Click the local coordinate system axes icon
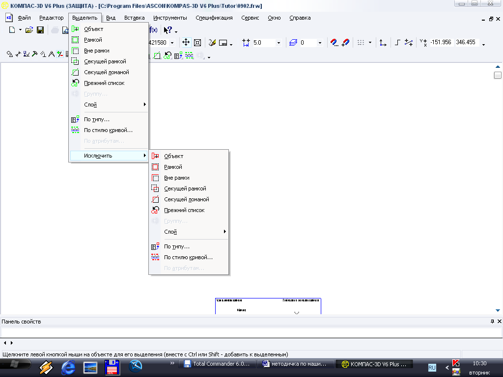Screen dimensions: 503x377 [383, 42]
